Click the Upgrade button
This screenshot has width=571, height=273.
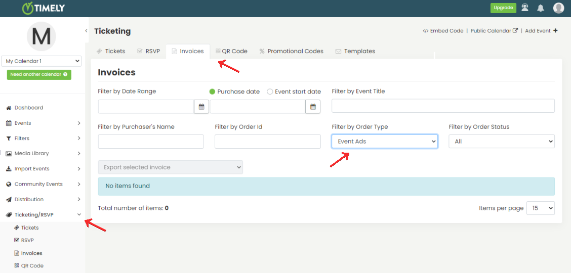(x=503, y=8)
